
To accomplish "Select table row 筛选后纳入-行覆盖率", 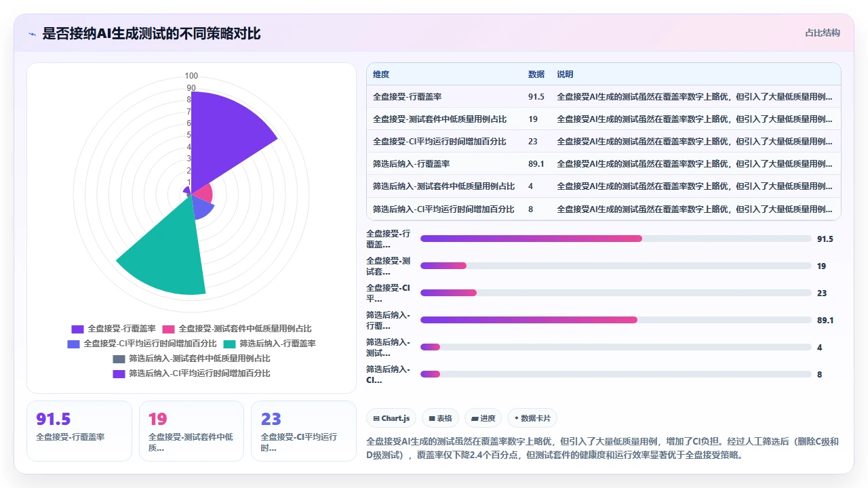I will (x=604, y=164).
